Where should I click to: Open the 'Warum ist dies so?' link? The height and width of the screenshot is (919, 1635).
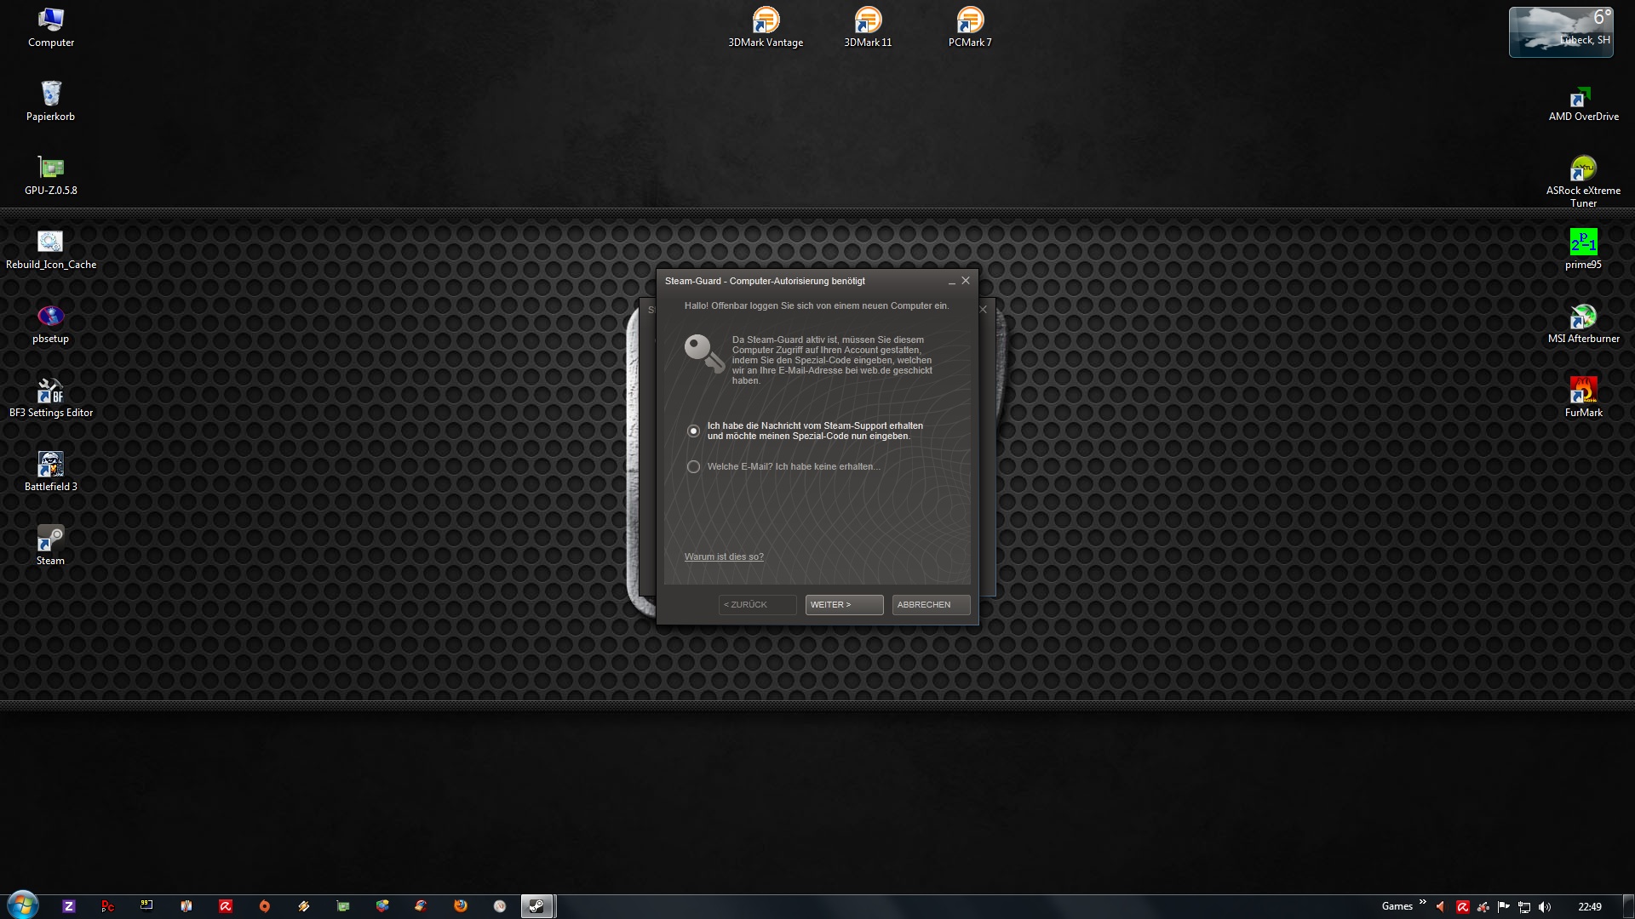(724, 557)
